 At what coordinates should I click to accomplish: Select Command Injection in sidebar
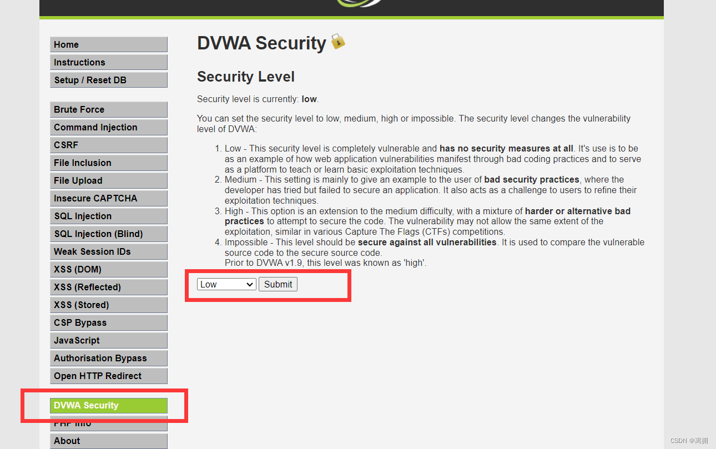pyautogui.click(x=109, y=127)
